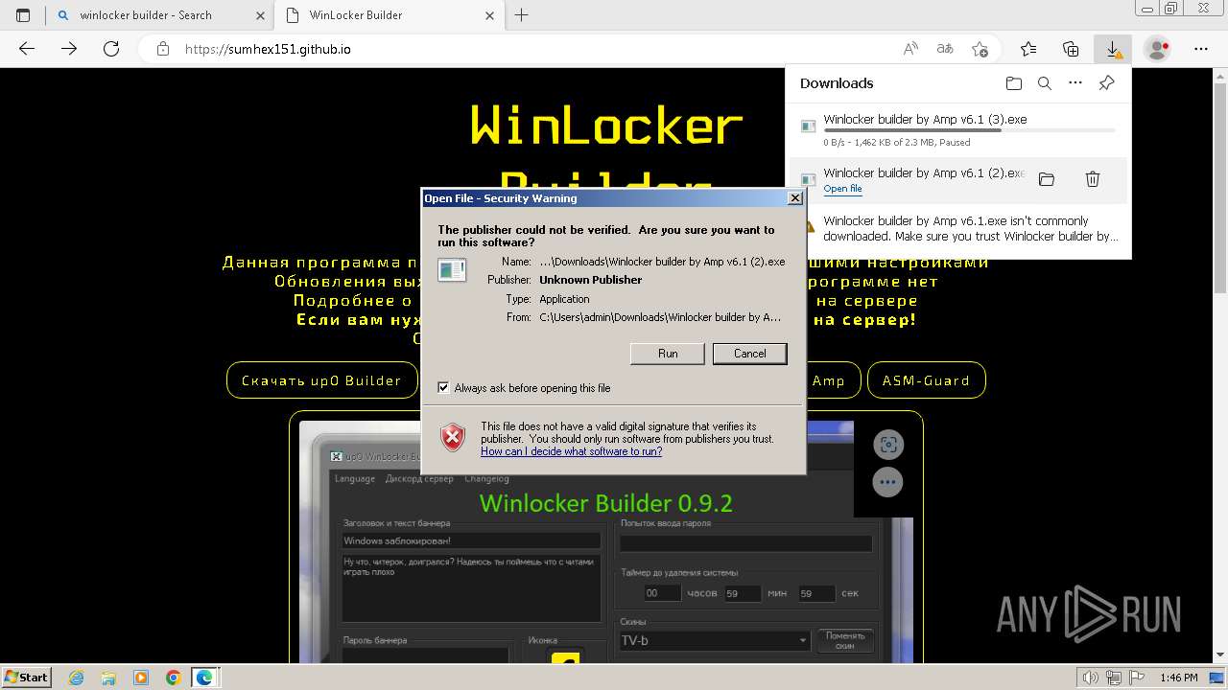Click the banner title field 'Windows заблокирован!'

tap(471, 540)
